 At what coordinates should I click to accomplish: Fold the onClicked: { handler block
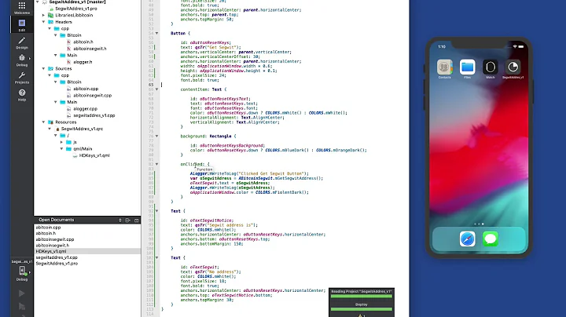156,164
